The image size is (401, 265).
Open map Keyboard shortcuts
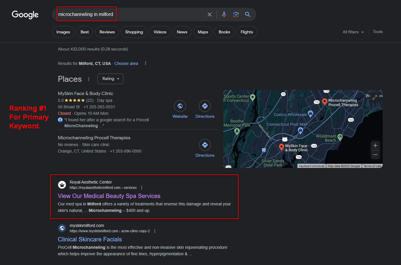pyautogui.click(x=311, y=166)
